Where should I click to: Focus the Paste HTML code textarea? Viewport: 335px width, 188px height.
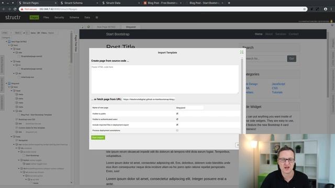point(165,79)
